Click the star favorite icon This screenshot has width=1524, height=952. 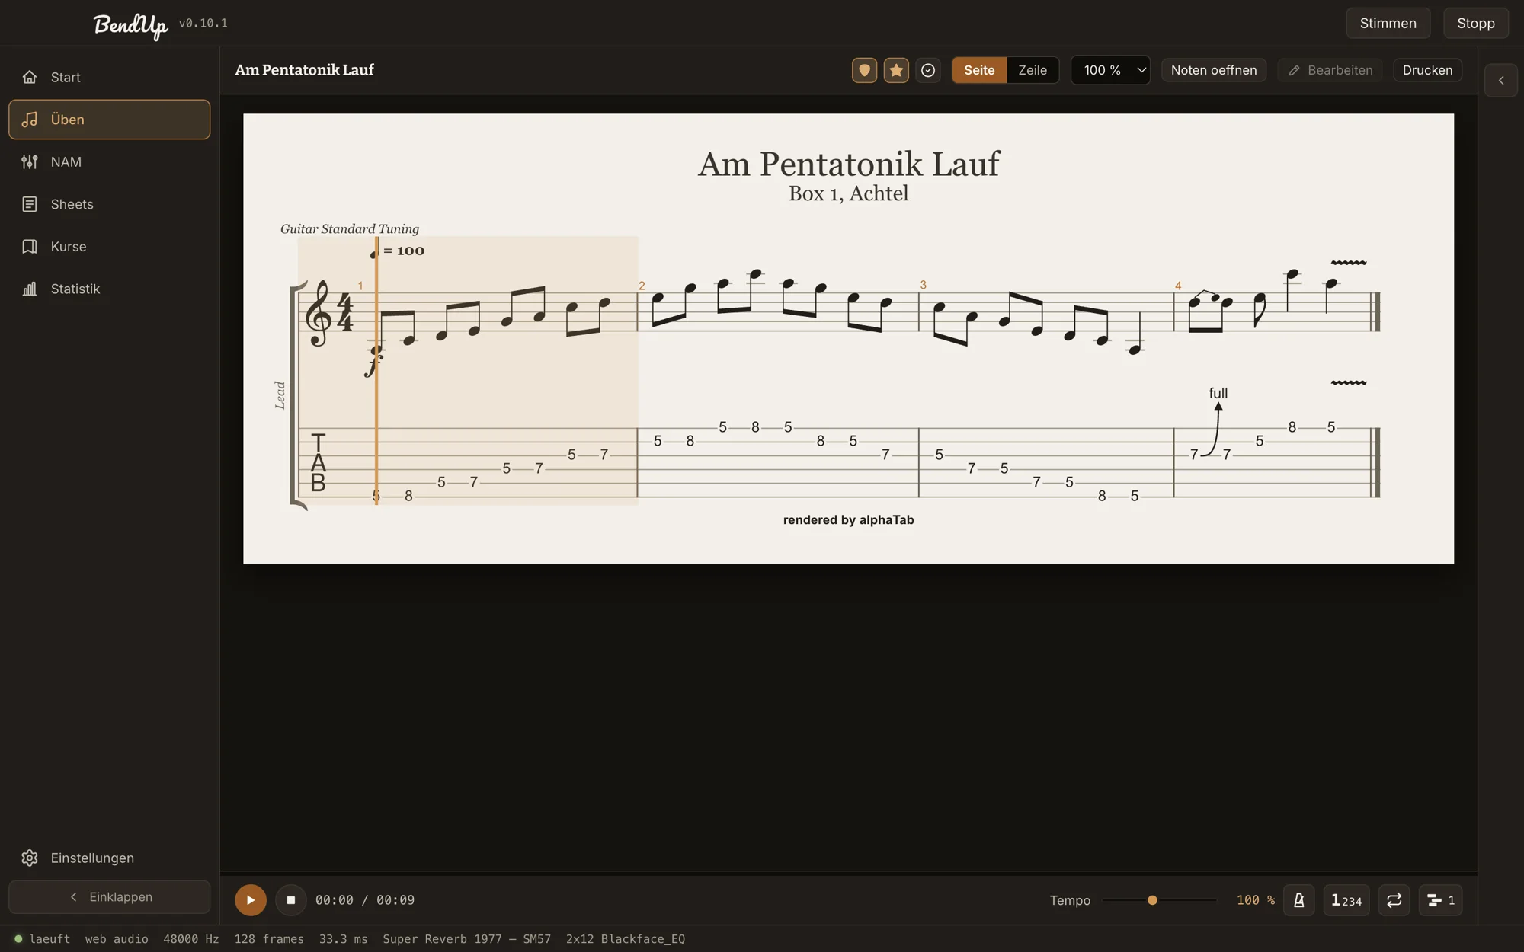point(896,70)
